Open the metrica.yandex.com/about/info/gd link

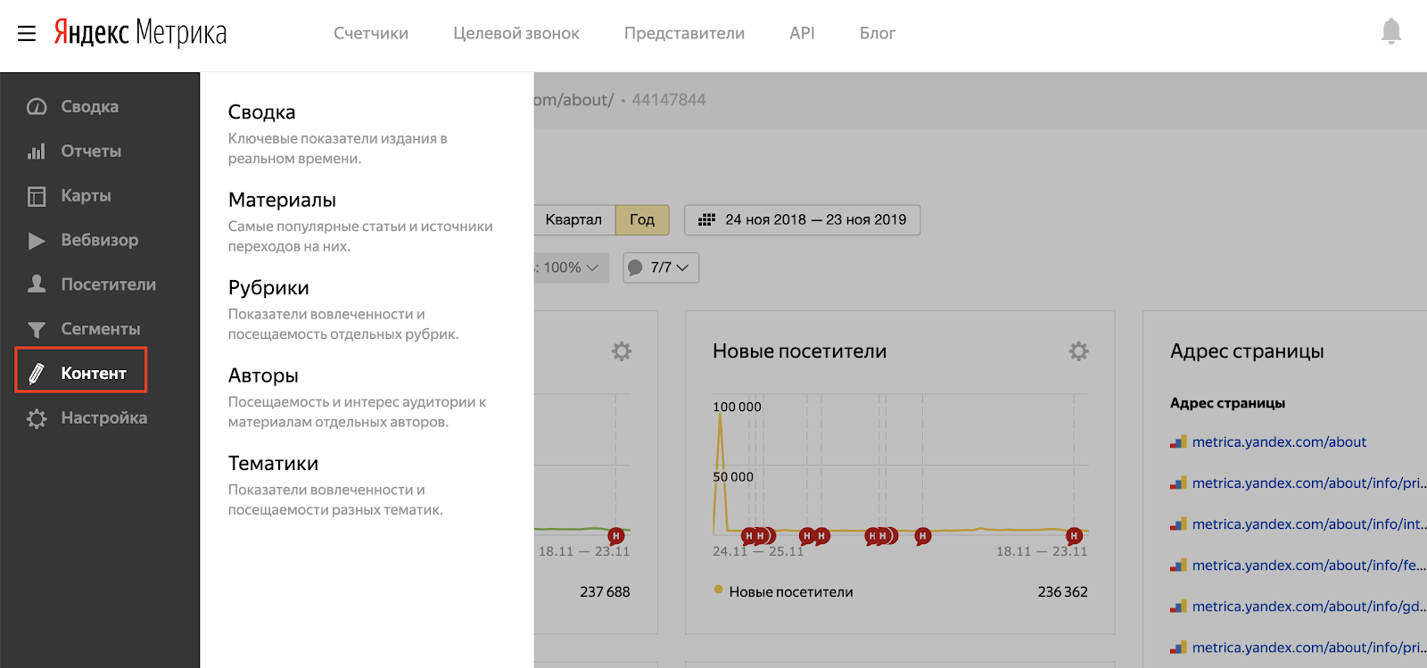tap(1308, 606)
